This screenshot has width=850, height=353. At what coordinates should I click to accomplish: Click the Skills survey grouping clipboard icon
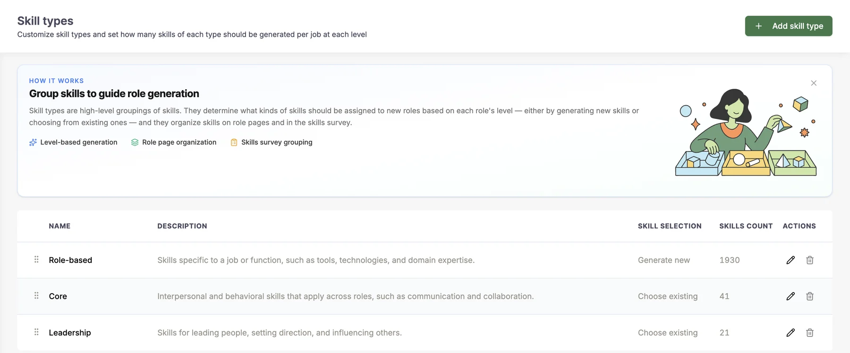tap(234, 142)
